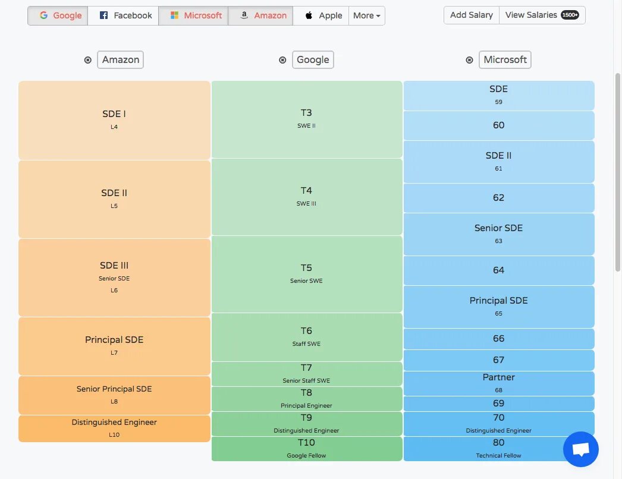622x479 pixels.
Task: Select Microsoft level 60 block
Action: pos(499,125)
